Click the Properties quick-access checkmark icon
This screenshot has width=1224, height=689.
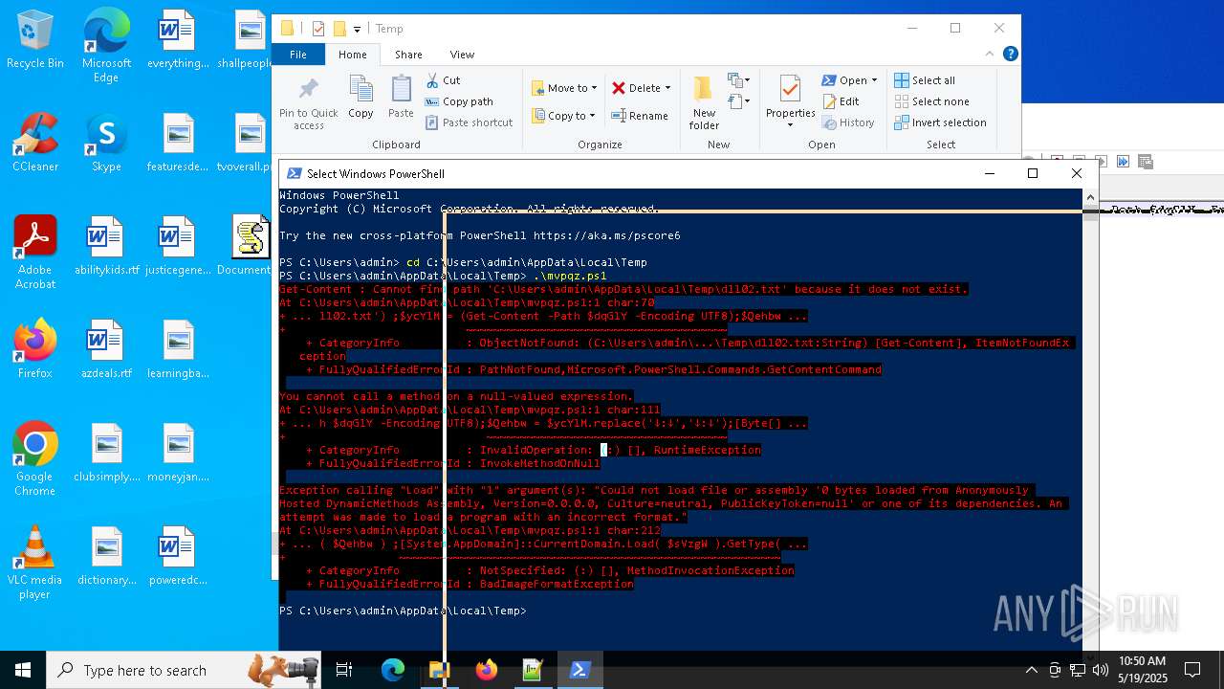[318, 29]
